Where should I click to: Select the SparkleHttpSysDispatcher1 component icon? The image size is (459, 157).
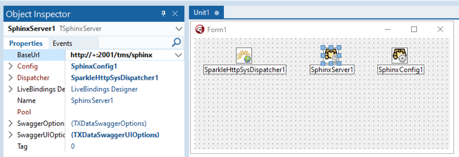click(243, 56)
